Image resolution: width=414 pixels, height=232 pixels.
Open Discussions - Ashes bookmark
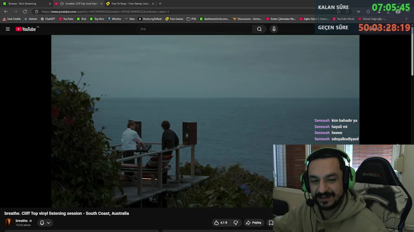click(x=248, y=19)
